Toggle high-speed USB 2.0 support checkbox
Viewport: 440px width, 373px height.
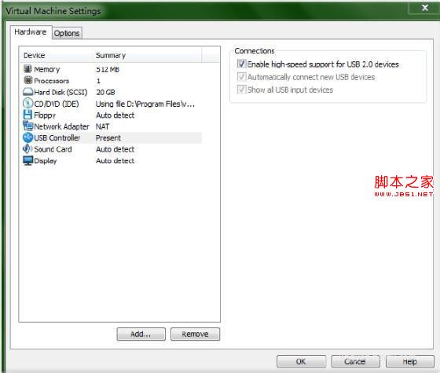click(x=242, y=64)
